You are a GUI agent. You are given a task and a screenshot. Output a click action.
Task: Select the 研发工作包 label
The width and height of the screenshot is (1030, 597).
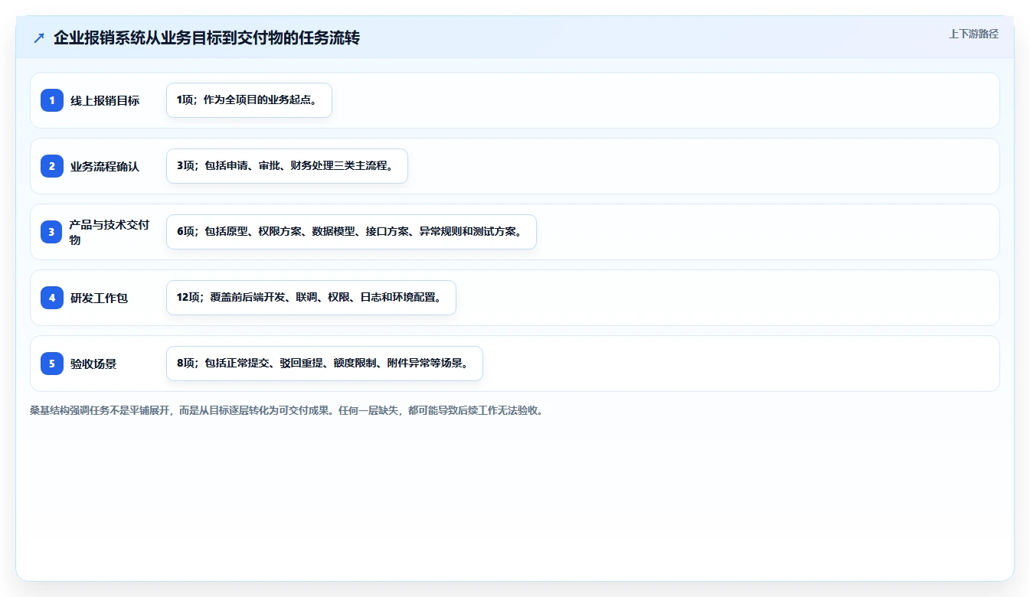[x=99, y=298]
